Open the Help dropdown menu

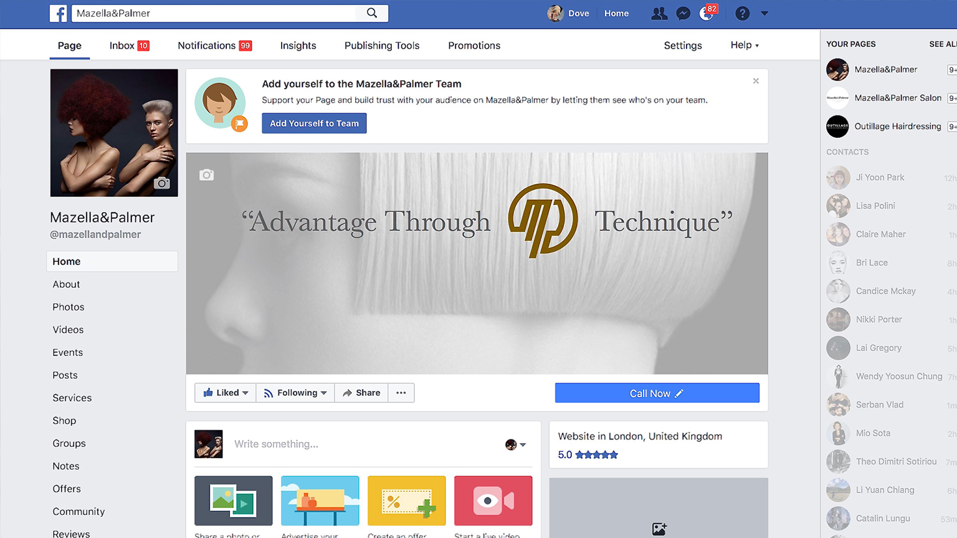coord(745,45)
